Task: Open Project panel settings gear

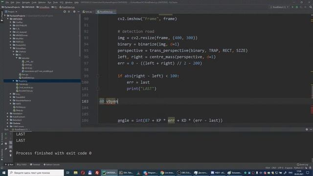Action: pyautogui.click(x=74, y=12)
